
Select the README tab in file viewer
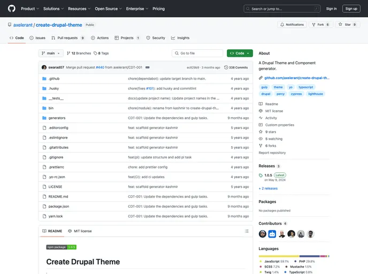click(52, 231)
